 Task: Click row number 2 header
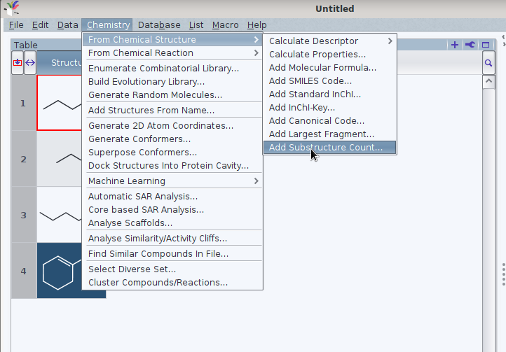coord(23,159)
